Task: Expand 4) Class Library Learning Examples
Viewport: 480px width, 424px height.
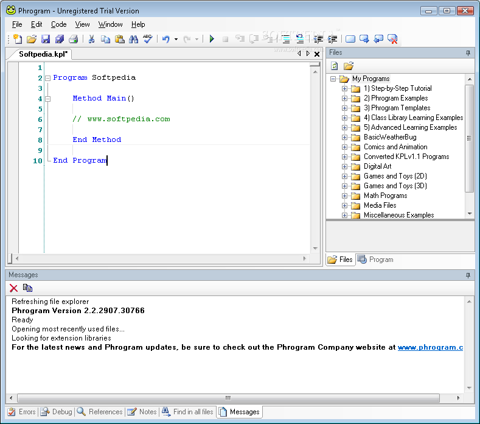Action: click(344, 118)
